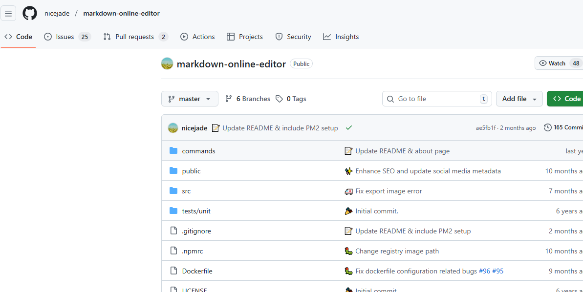Expand the master branch selector
The height and width of the screenshot is (292, 583).
click(190, 99)
